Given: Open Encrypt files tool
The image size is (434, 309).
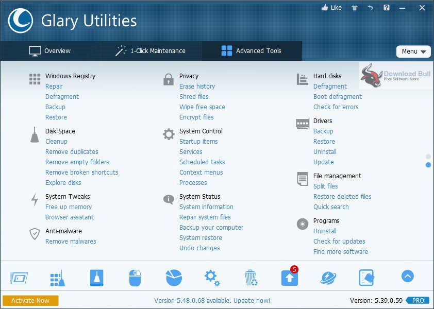Looking at the screenshot, I should 196,117.
